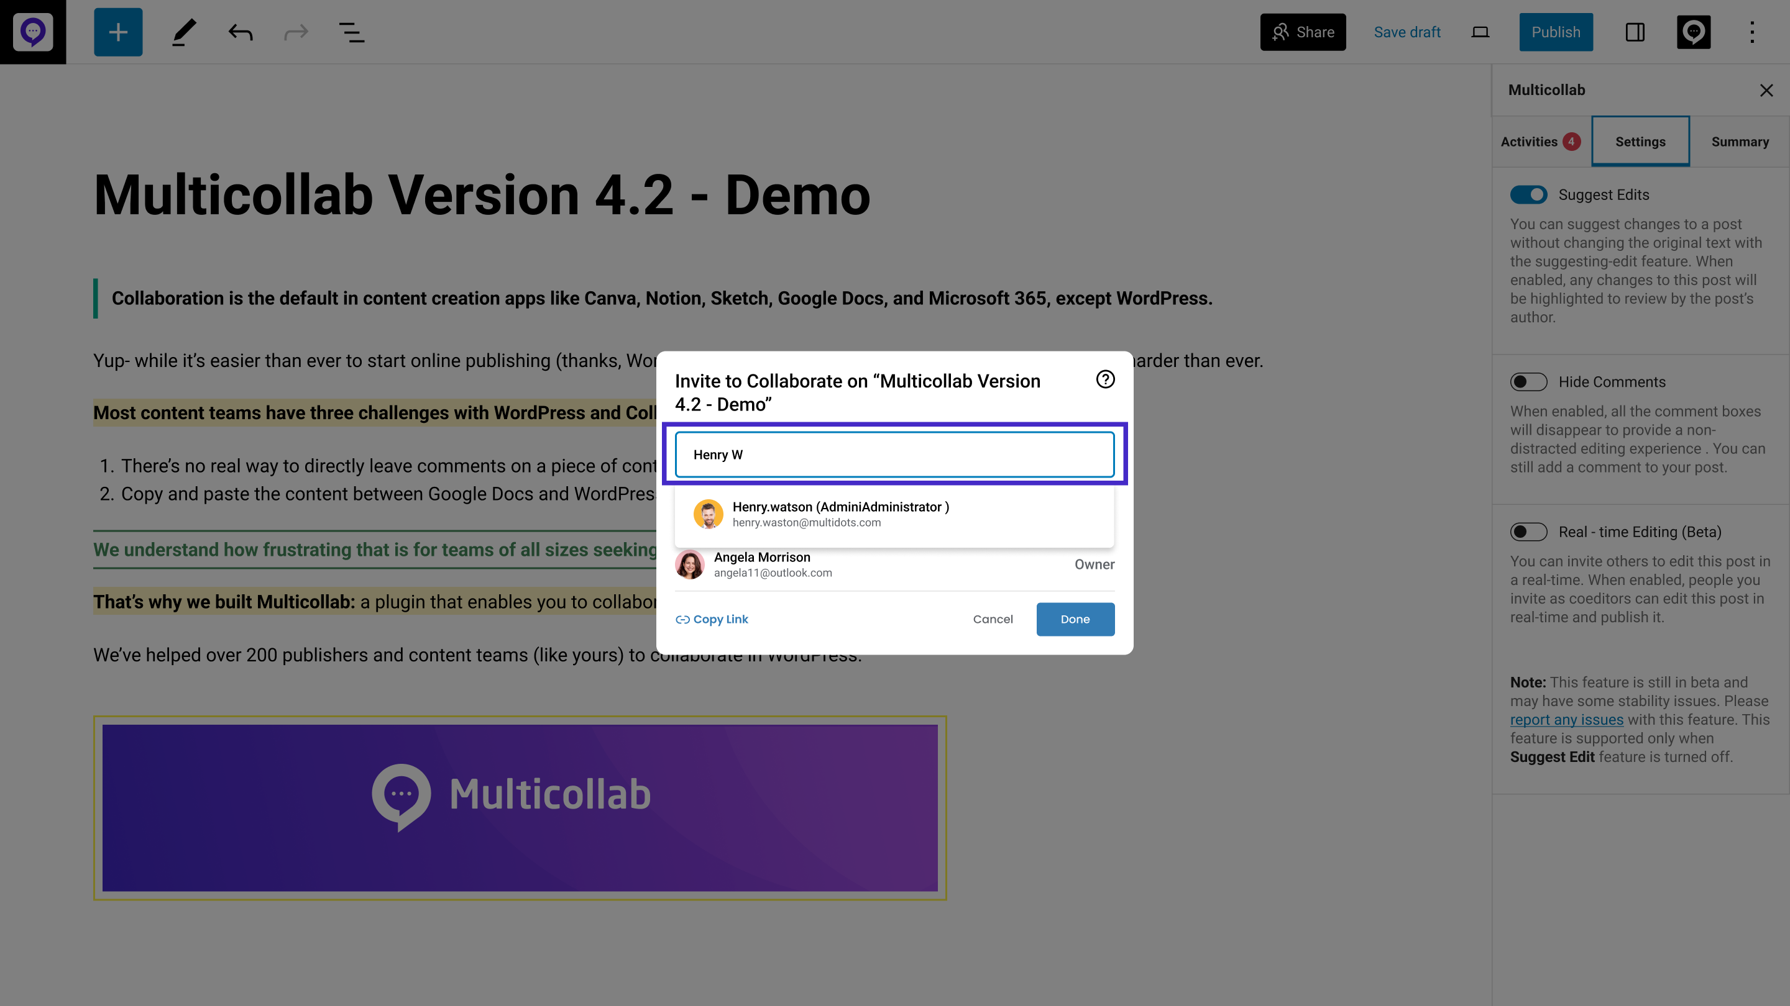Click the angela11@outlook.com email text
Image resolution: width=1790 pixels, height=1006 pixels.
click(773, 573)
